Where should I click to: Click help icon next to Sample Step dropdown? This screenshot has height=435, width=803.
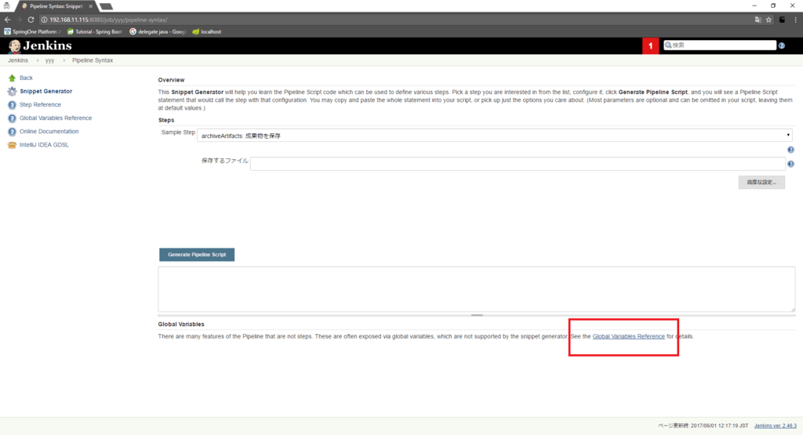790,149
